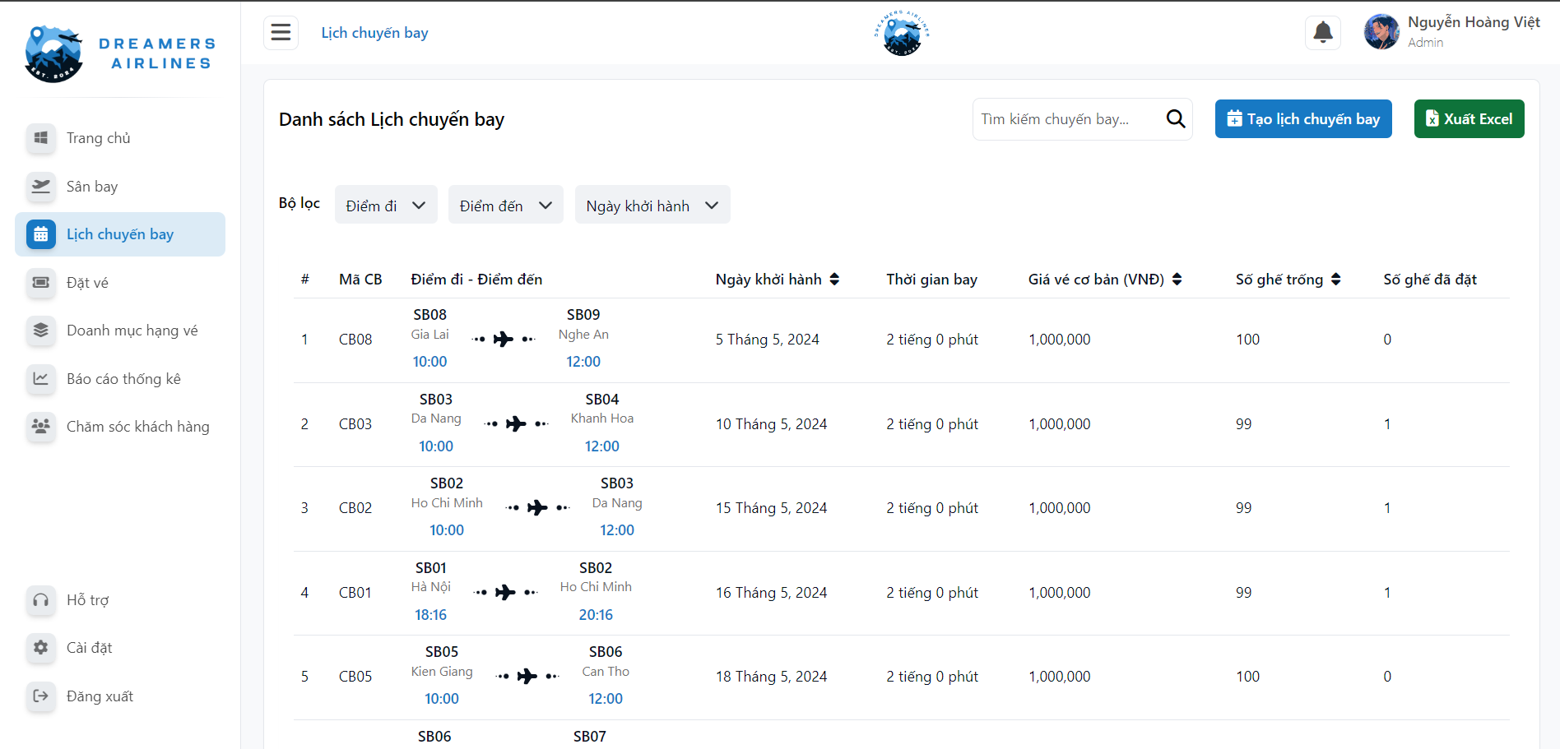The height and width of the screenshot is (749, 1560).
Task: Click the Đặt vé ticket icon
Action: pos(41,283)
